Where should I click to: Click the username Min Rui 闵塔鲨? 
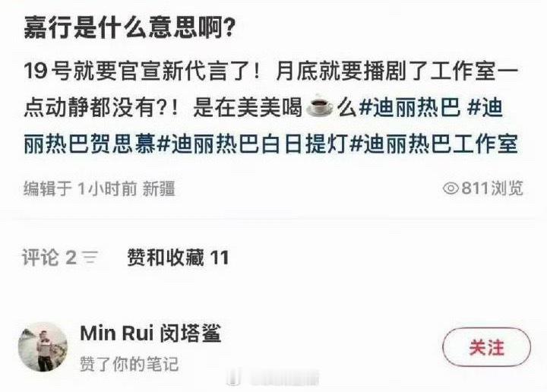pos(150,333)
